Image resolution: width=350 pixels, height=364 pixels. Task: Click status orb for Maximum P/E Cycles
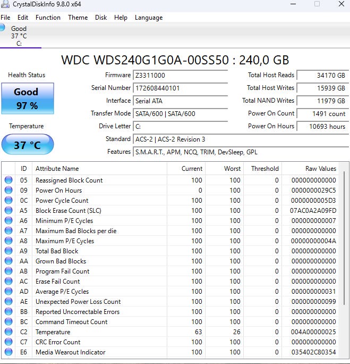pyautogui.click(x=8, y=241)
